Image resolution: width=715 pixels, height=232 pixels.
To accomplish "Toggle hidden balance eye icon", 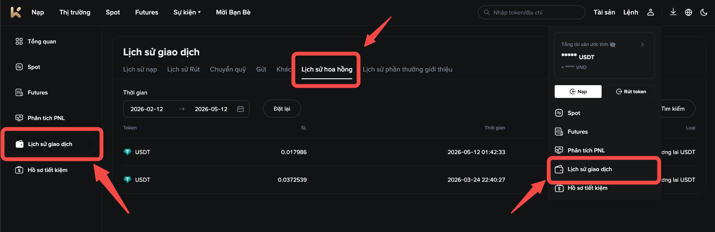I will (x=613, y=44).
